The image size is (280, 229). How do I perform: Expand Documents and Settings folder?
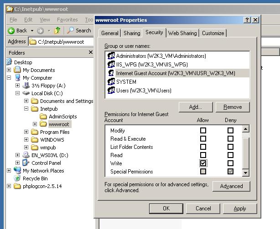click(26, 101)
